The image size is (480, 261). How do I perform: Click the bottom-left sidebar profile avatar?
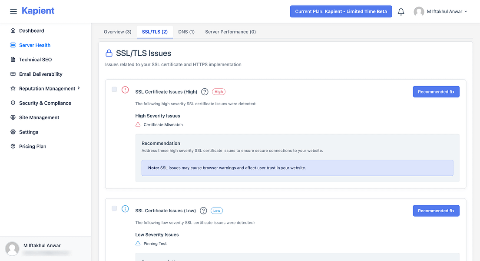[x=12, y=248]
